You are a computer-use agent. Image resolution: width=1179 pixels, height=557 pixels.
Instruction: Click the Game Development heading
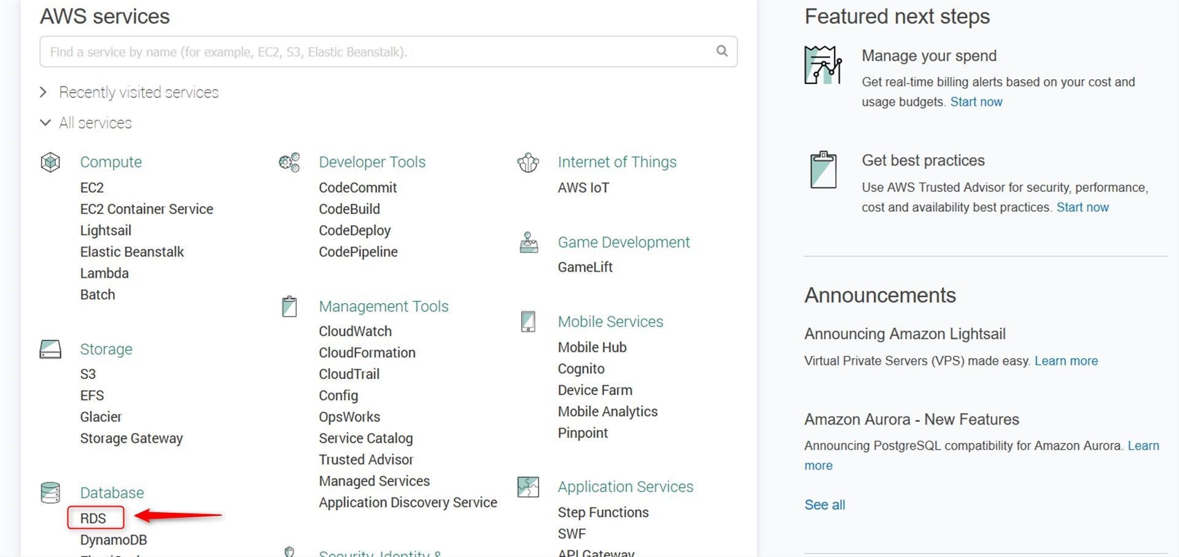pyautogui.click(x=623, y=242)
